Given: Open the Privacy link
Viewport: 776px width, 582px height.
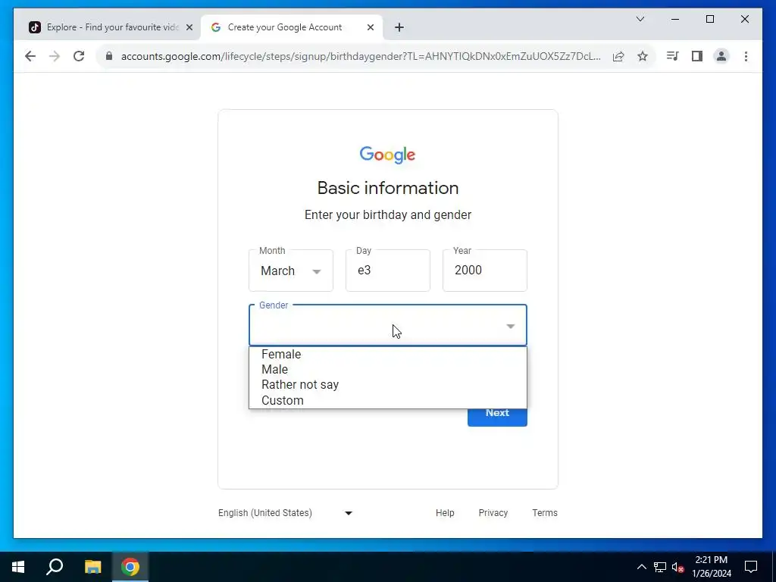Looking at the screenshot, I should tap(493, 513).
